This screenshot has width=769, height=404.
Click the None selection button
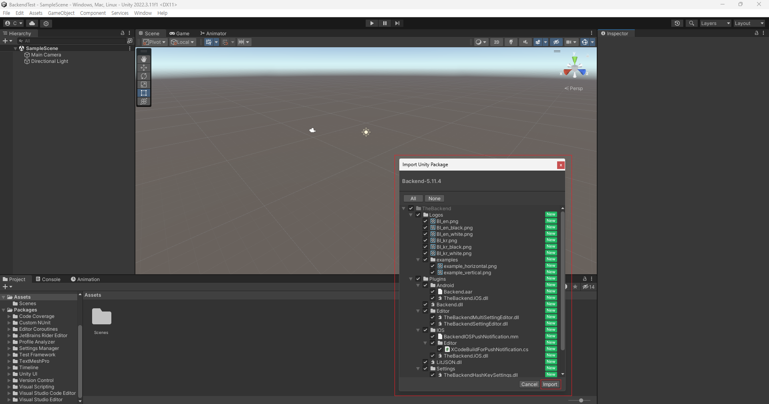coord(434,199)
